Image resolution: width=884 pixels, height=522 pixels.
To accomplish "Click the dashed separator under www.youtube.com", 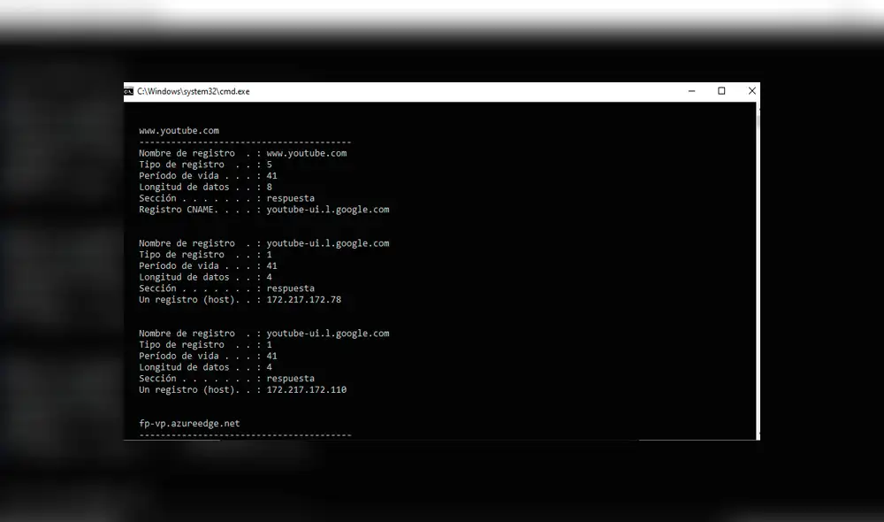I will coord(244,142).
